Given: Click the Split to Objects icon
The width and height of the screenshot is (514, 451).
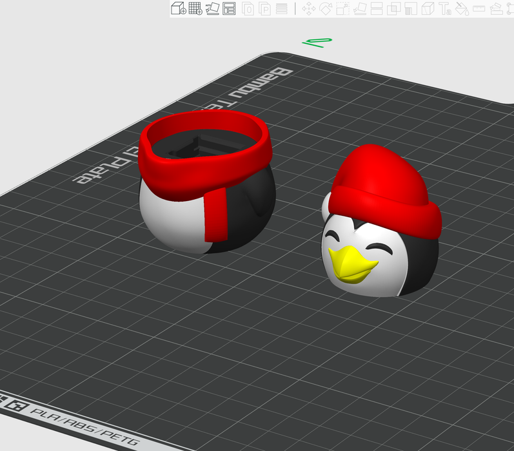Looking at the screenshot, I should pos(248,8).
